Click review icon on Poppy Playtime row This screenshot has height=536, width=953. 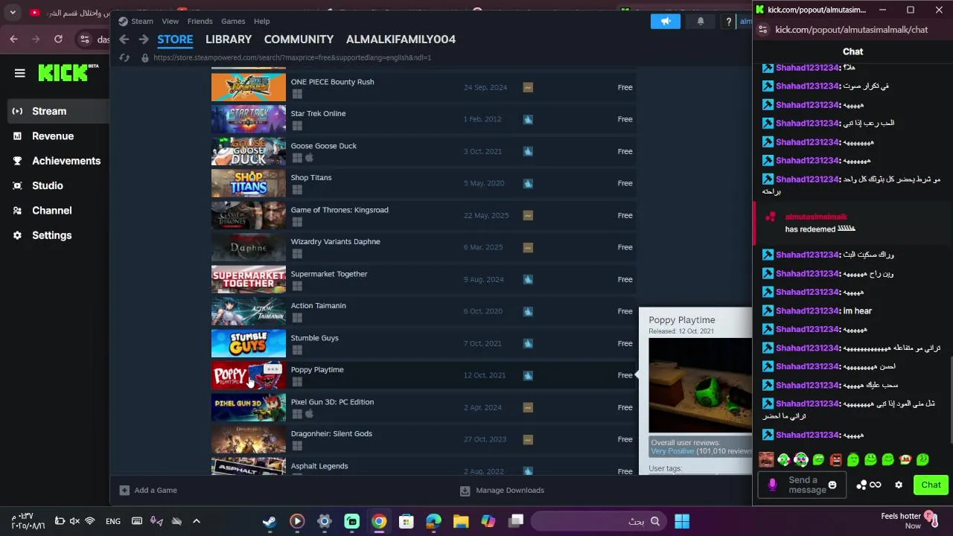pos(528,375)
